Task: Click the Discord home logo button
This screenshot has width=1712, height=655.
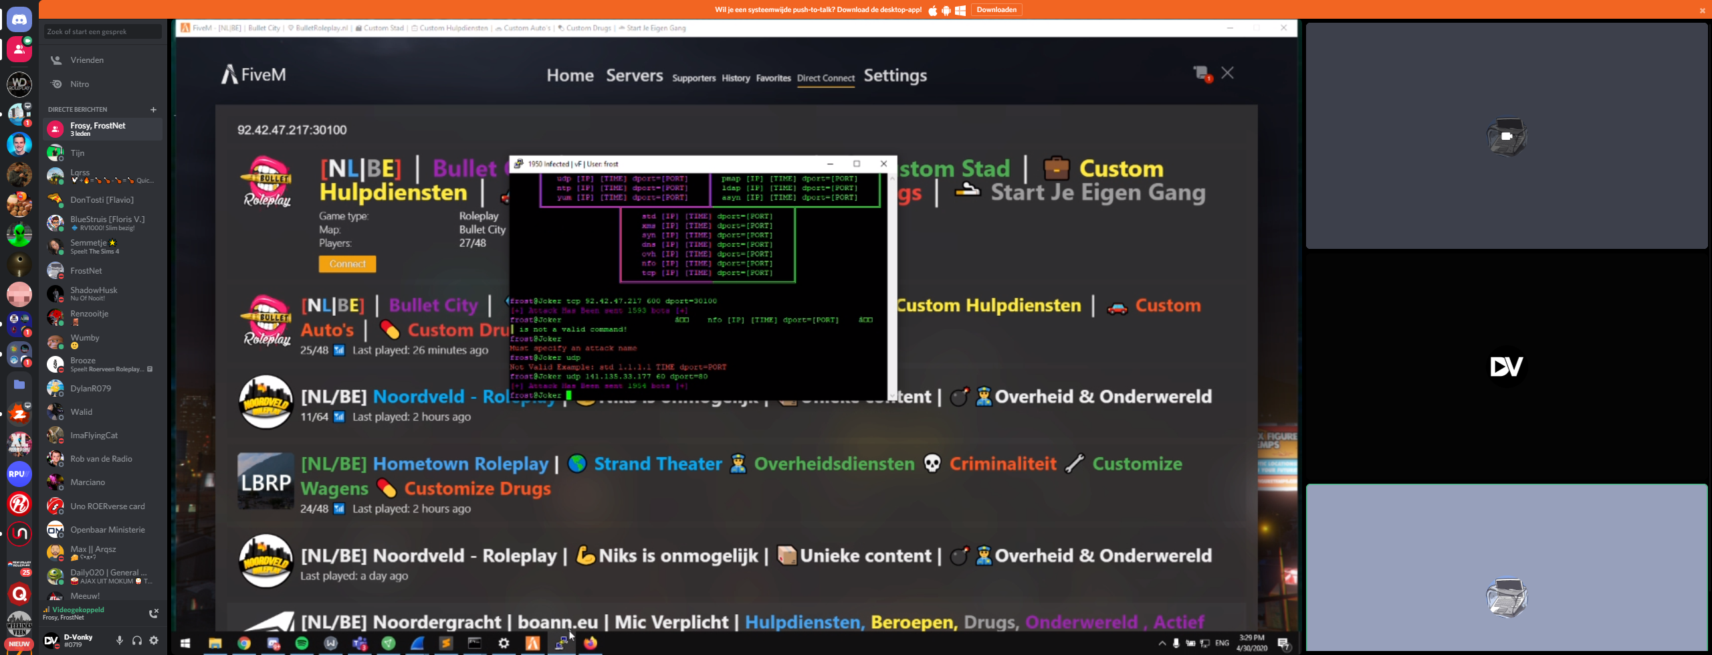Action: pos(19,20)
